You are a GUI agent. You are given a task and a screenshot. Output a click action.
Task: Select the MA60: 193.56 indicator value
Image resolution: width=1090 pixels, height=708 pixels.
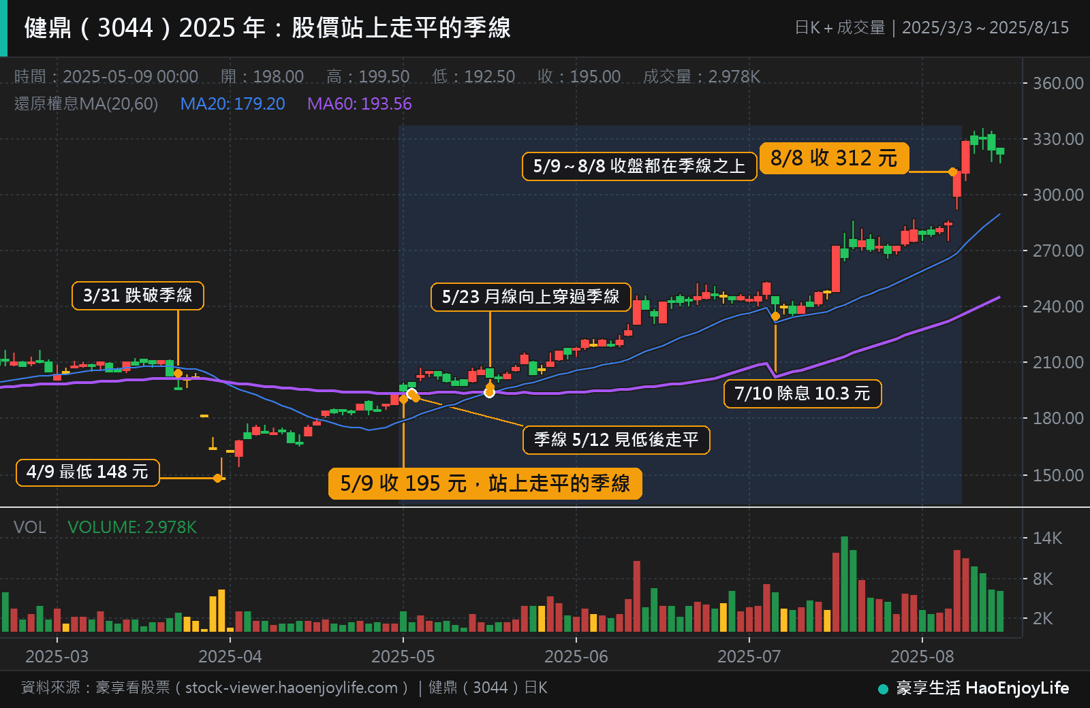click(x=359, y=103)
